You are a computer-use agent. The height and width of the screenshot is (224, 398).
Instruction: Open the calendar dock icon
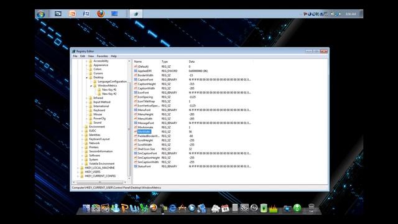coord(225,208)
